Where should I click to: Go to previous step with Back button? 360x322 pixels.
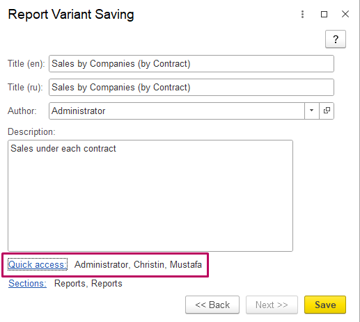[212, 305]
